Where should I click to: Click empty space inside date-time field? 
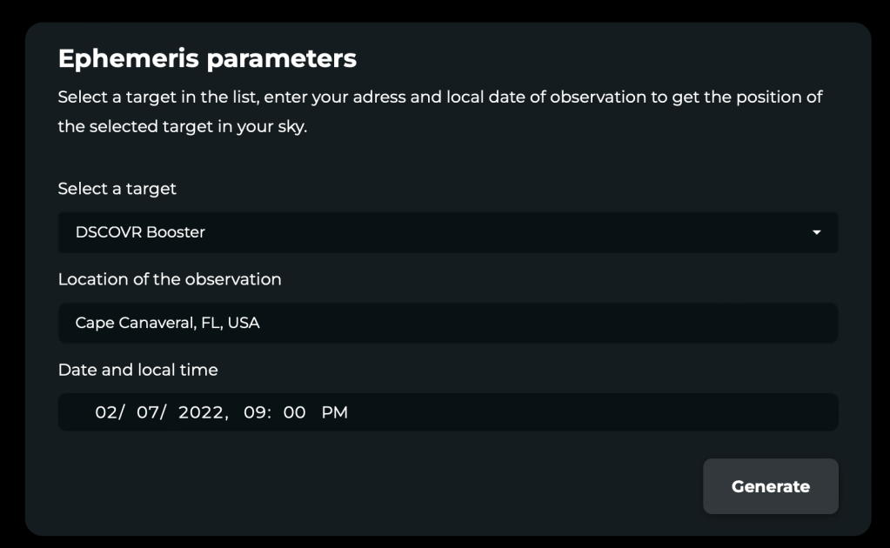coord(591,411)
